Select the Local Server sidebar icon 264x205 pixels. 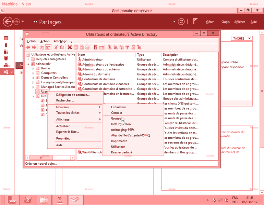pyautogui.click(x=6, y=45)
